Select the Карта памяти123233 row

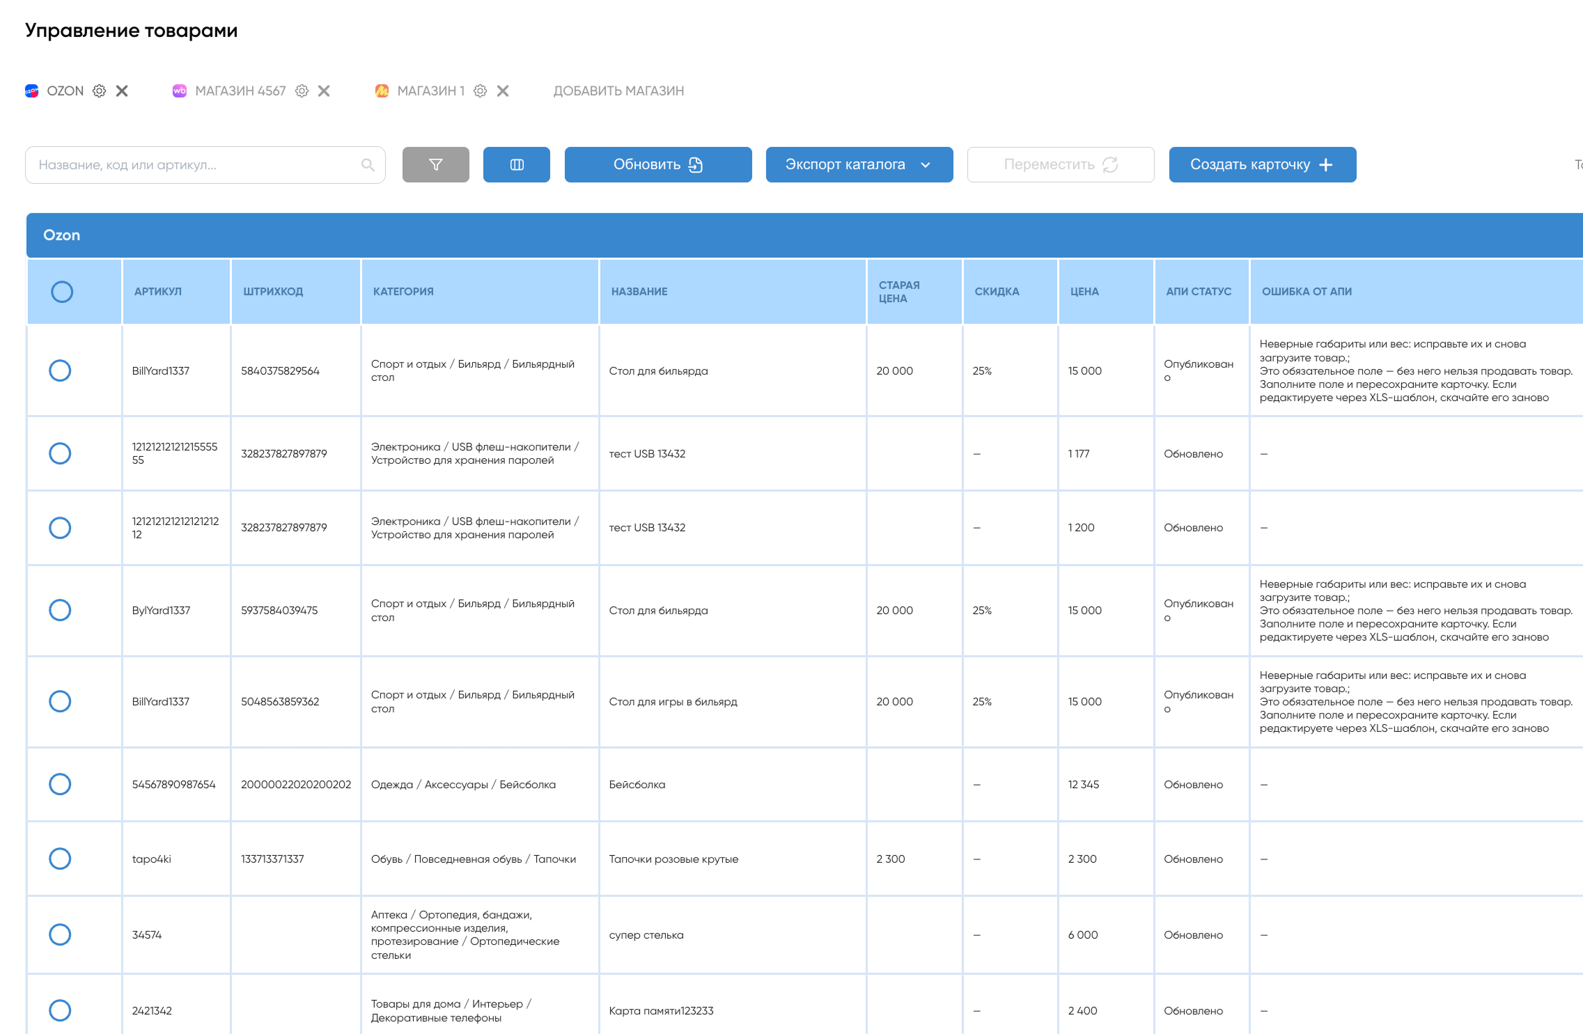tap(60, 1010)
